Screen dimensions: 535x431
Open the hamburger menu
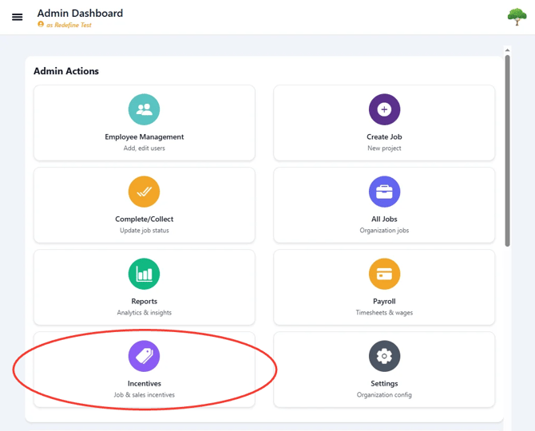tap(17, 17)
